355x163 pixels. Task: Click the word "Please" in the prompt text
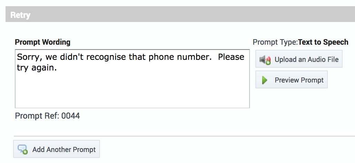pos(231,57)
